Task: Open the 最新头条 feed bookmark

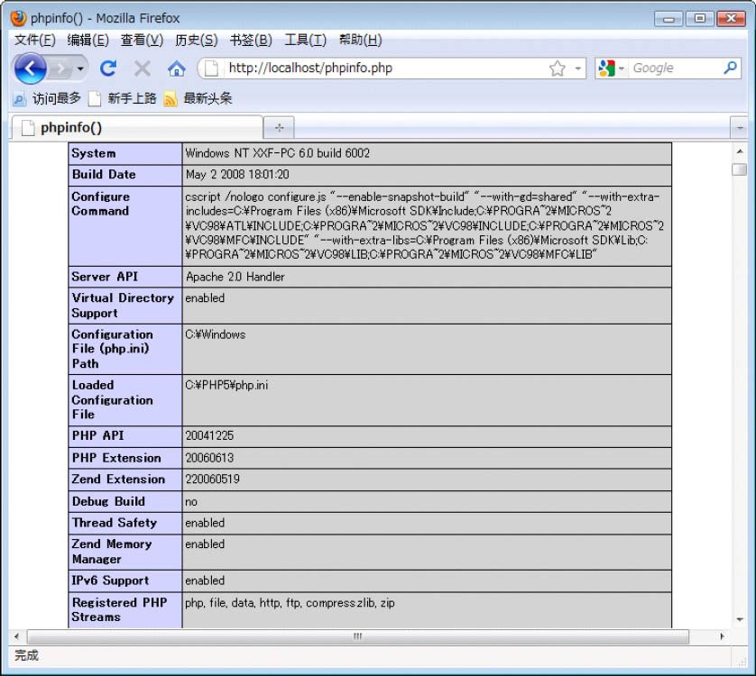Action: (x=198, y=99)
